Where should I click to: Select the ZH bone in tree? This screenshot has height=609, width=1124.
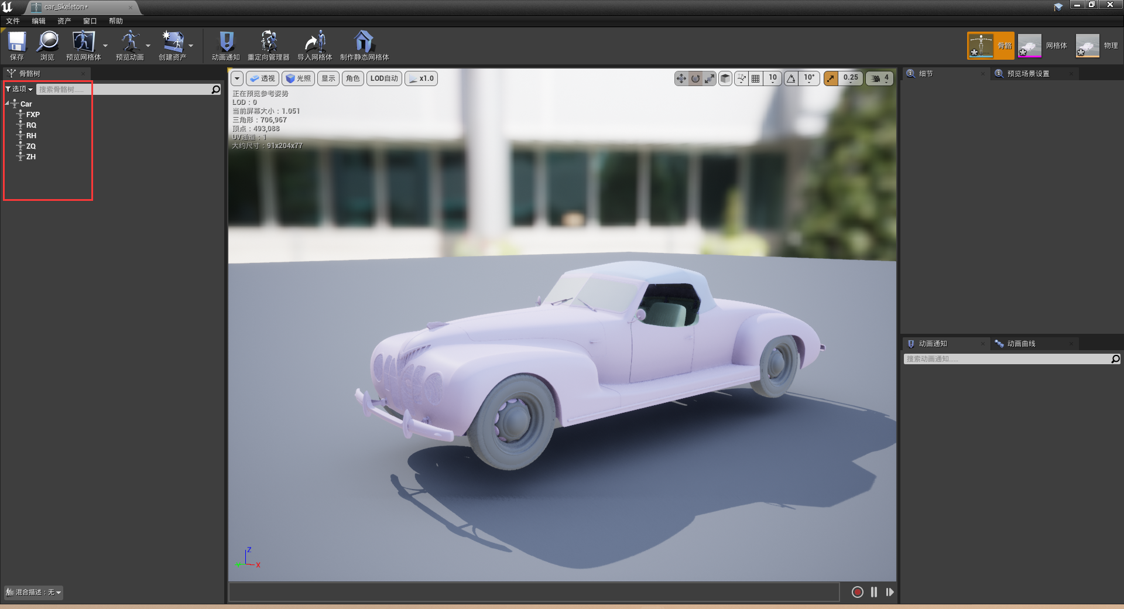coord(31,157)
